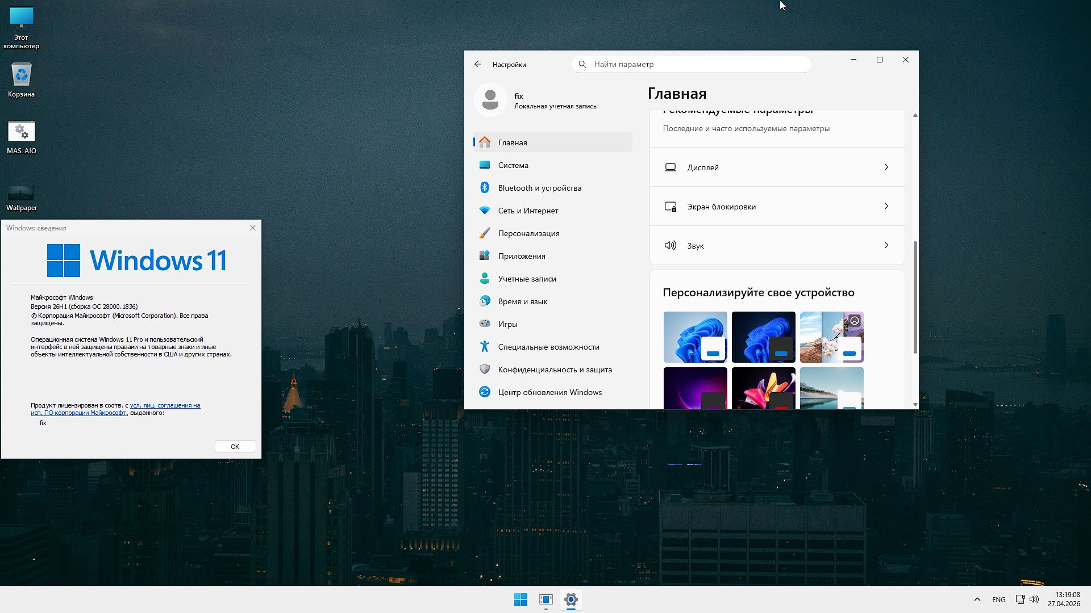Switch keyboard layout via ENG indicator
The width and height of the screenshot is (1091, 613).
(x=998, y=599)
